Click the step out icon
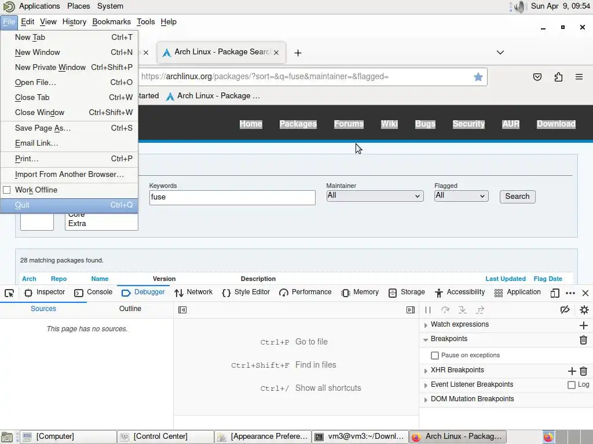This screenshot has height=444, width=593. click(480, 310)
